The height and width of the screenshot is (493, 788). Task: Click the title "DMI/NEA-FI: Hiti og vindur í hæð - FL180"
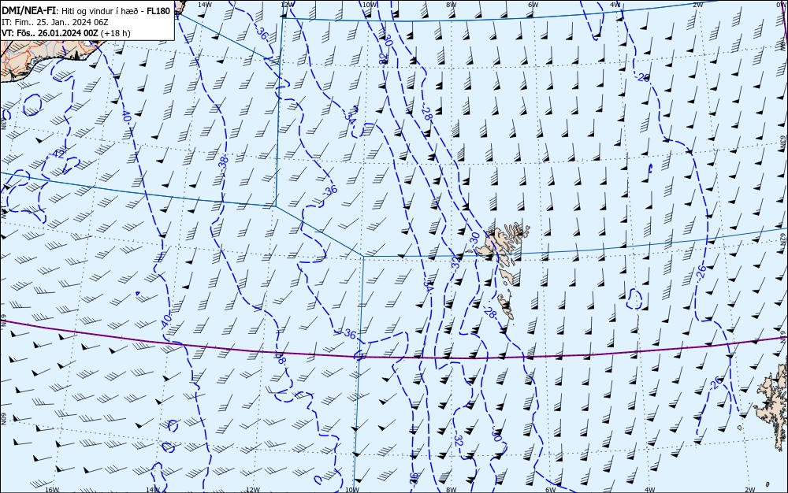pyautogui.click(x=86, y=10)
